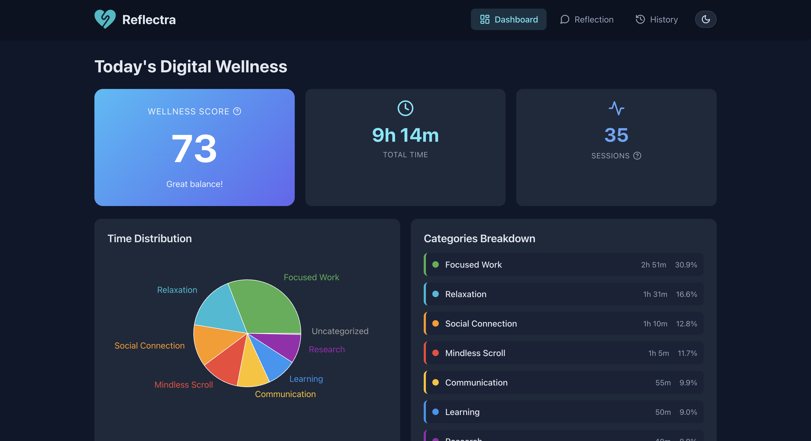Image resolution: width=811 pixels, height=441 pixels.
Task: Click the orange Social Connection color dot
Action: 436,323
